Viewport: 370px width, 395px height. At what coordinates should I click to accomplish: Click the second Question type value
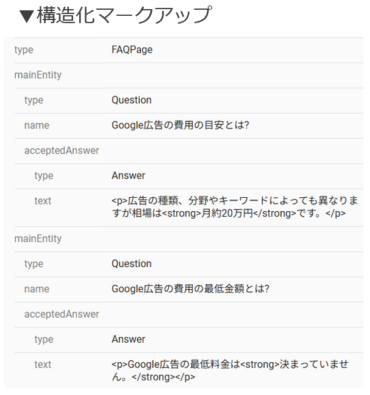[x=131, y=264]
